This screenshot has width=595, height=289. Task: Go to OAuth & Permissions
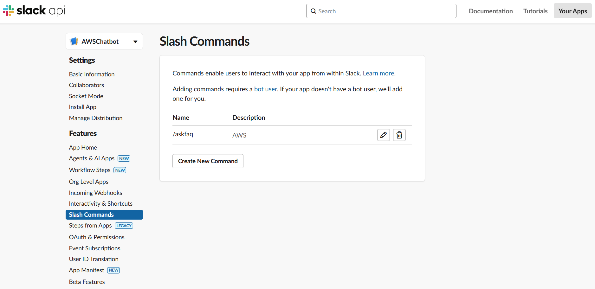pyautogui.click(x=97, y=237)
